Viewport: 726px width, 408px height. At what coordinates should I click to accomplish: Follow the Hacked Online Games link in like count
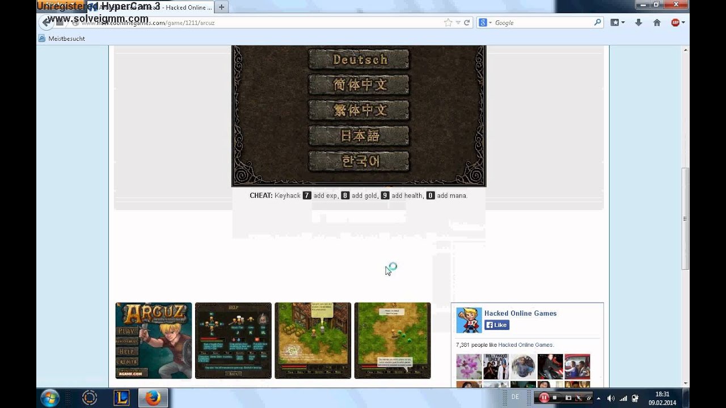coord(525,345)
